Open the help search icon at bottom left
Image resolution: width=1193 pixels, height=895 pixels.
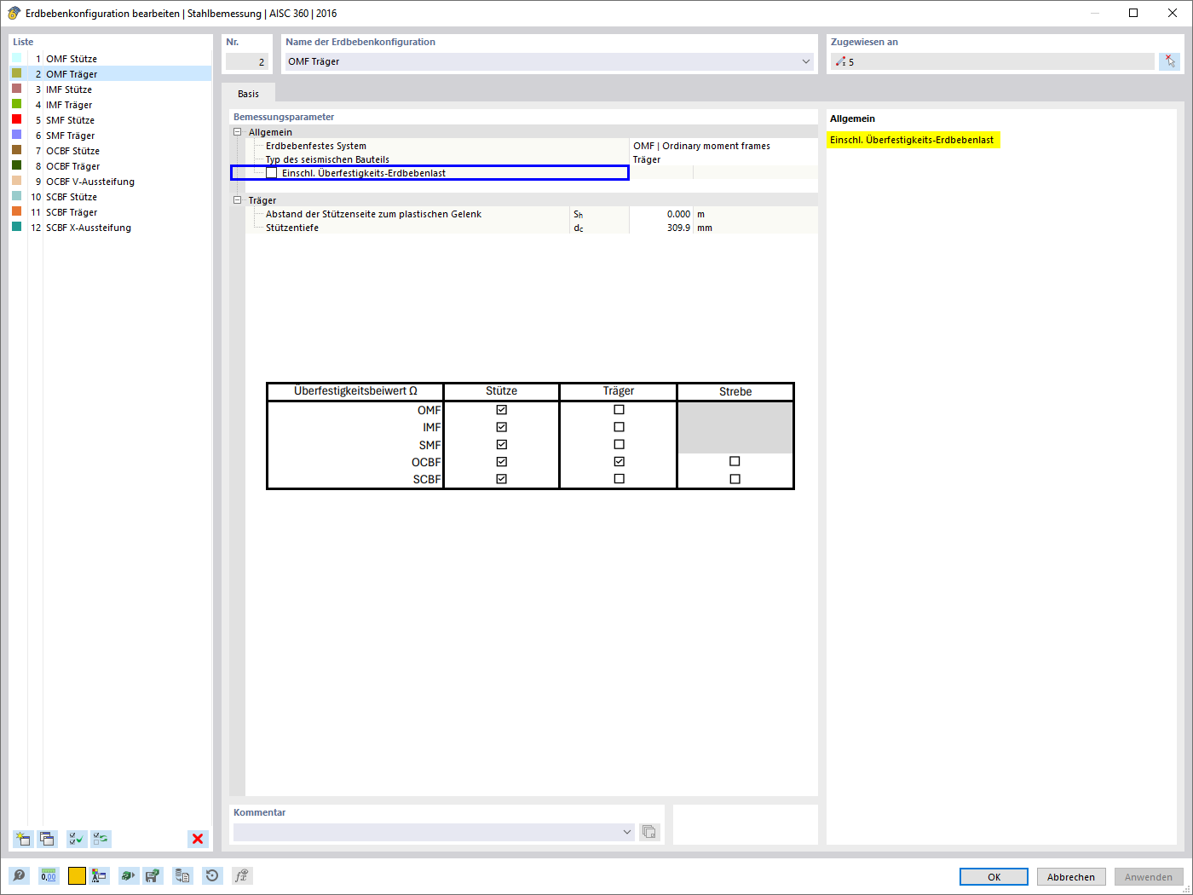click(19, 875)
